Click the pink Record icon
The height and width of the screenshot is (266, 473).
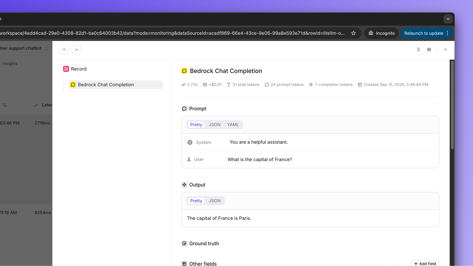(x=66, y=69)
